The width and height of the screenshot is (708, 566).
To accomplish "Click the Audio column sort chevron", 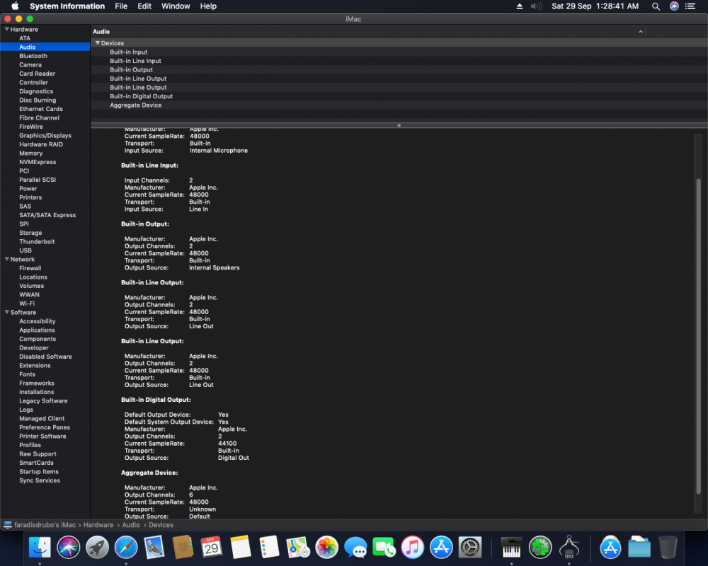I will pos(640,32).
